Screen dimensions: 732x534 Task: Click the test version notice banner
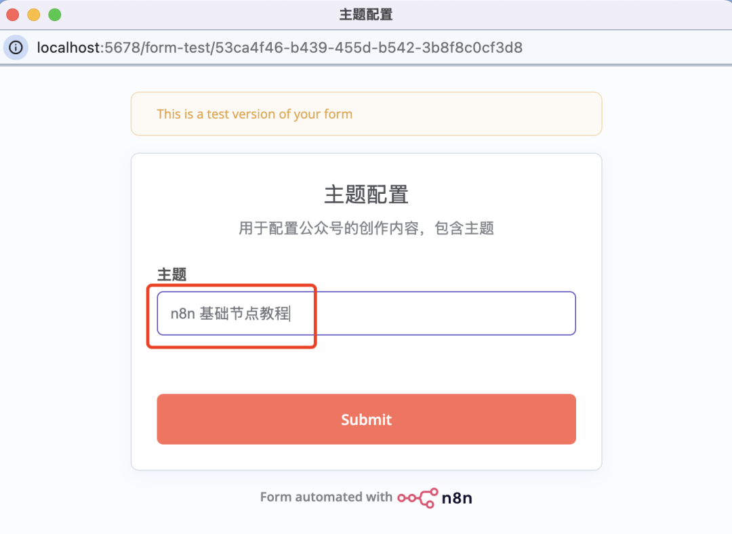pos(366,114)
